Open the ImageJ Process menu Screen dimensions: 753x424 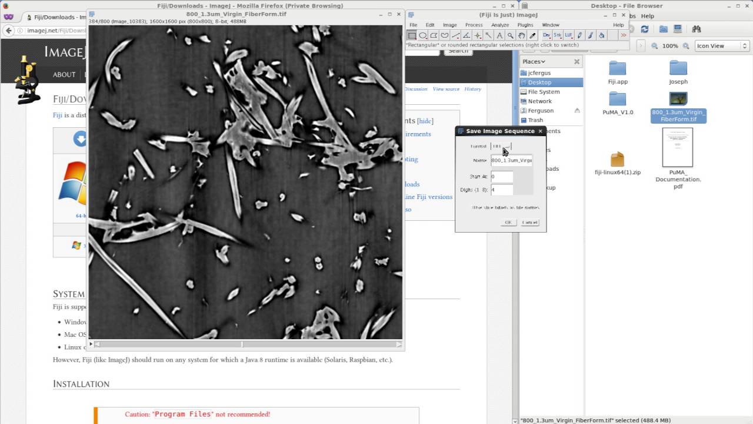coord(474,25)
